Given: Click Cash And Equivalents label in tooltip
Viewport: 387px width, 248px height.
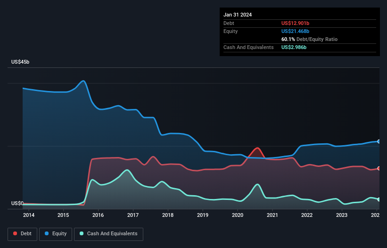Looking at the screenshot, I should coord(248,47).
